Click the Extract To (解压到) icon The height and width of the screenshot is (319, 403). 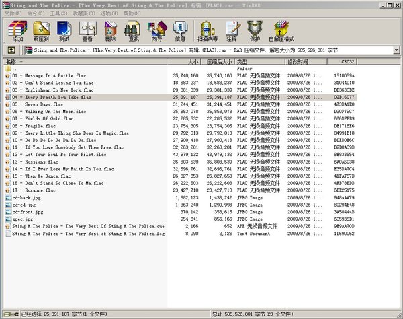point(40,31)
